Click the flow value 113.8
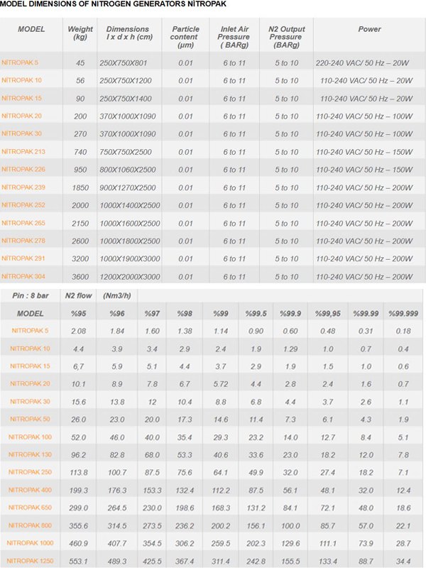 point(79,472)
